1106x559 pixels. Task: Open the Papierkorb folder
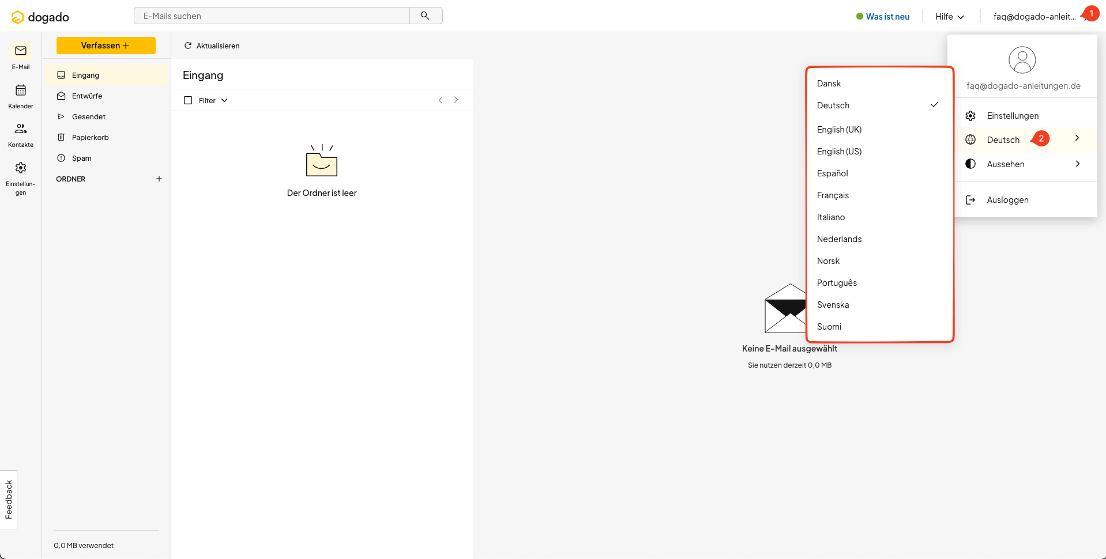pyautogui.click(x=107, y=137)
